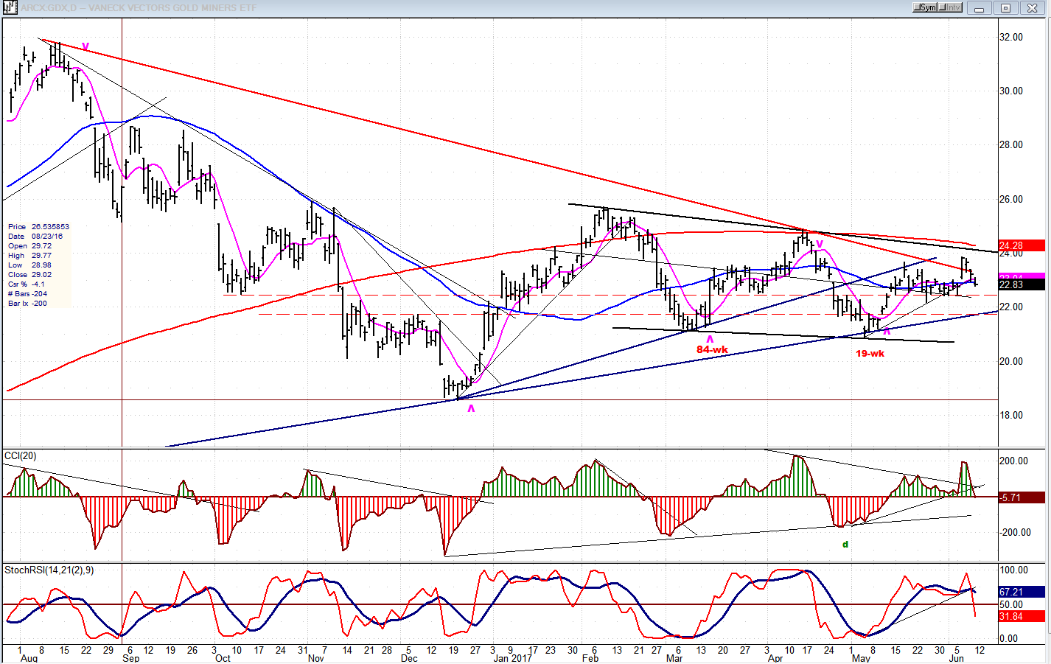Click the black 22.83 last price label
The width and height of the screenshot is (1051, 664).
click(1022, 285)
